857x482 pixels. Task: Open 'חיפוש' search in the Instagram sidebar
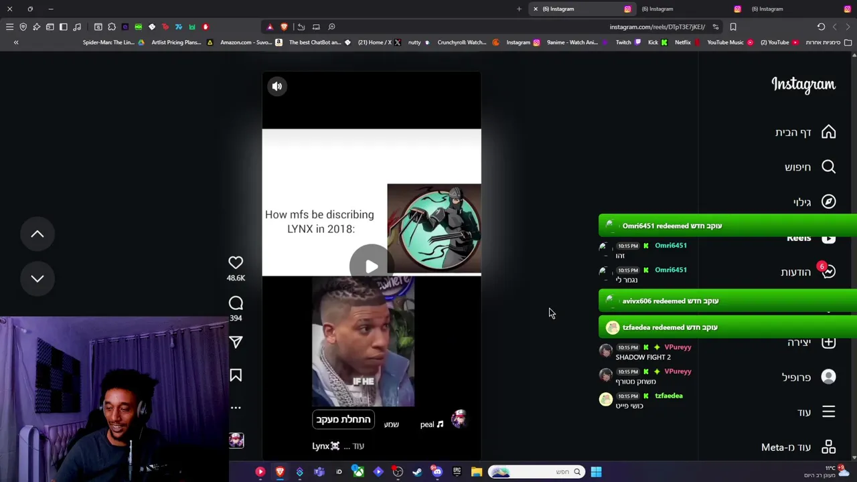(x=810, y=167)
